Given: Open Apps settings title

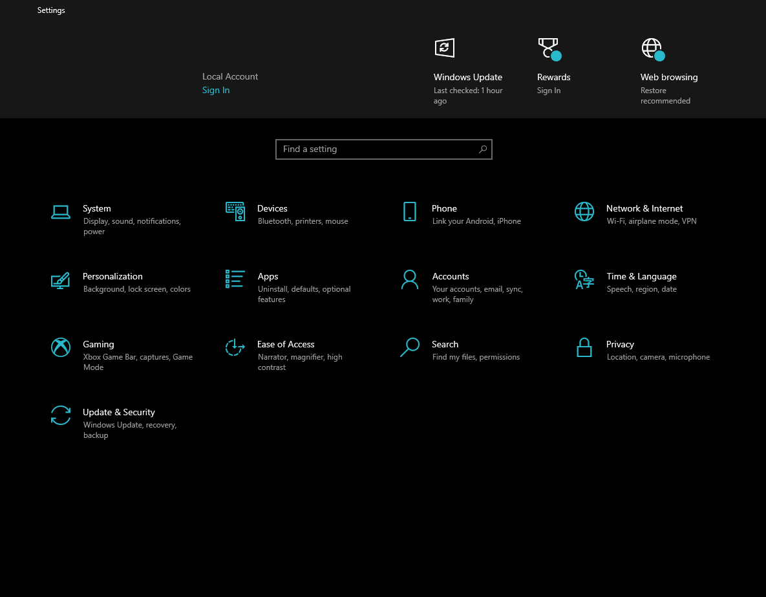Looking at the screenshot, I should click(268, 276).
